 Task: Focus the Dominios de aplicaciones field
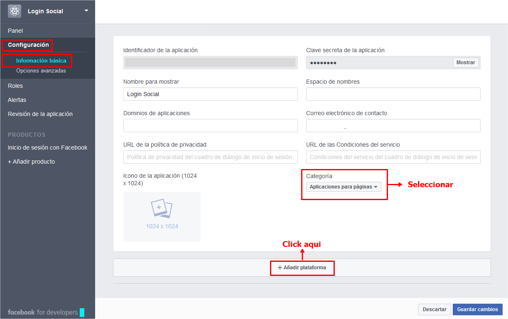tap(210, 126)
